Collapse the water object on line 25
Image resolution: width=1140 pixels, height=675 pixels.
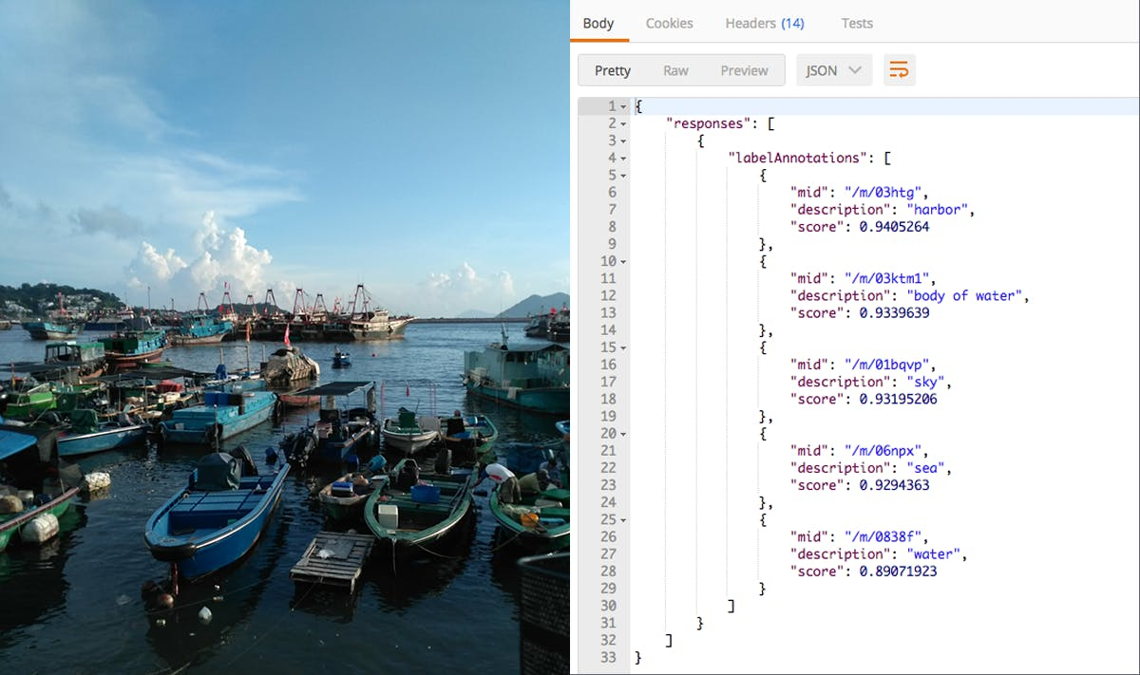(x=624, y=520)
